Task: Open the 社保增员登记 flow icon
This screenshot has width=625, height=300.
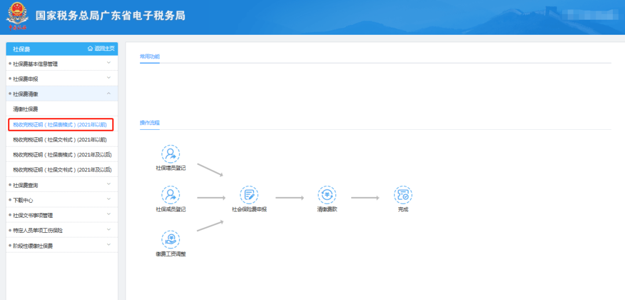Action: tap(171, 154)
